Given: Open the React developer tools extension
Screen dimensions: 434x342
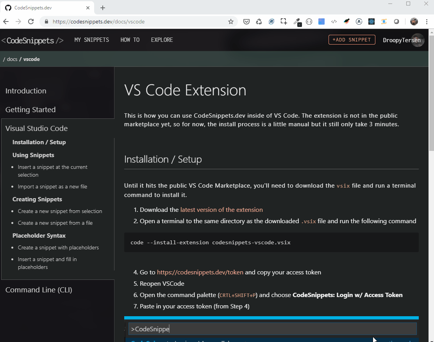Looking at the screenshot, I should [x=371, y=21].
